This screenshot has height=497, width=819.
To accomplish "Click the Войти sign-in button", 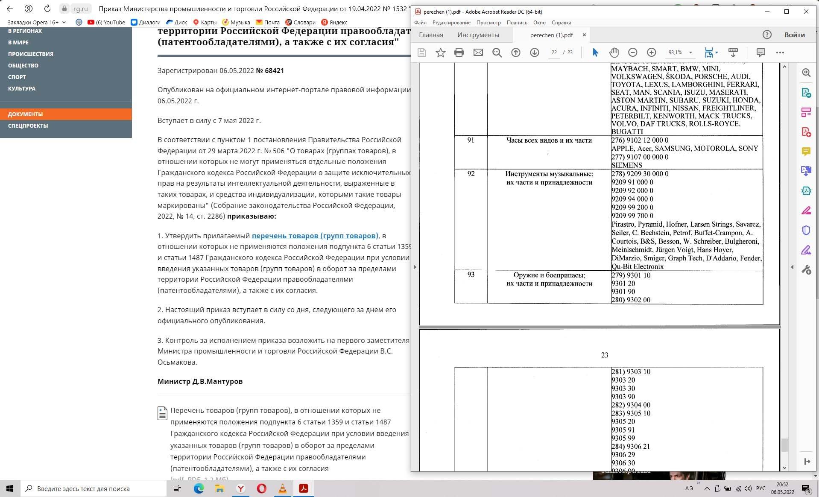I will click(794, 35).
